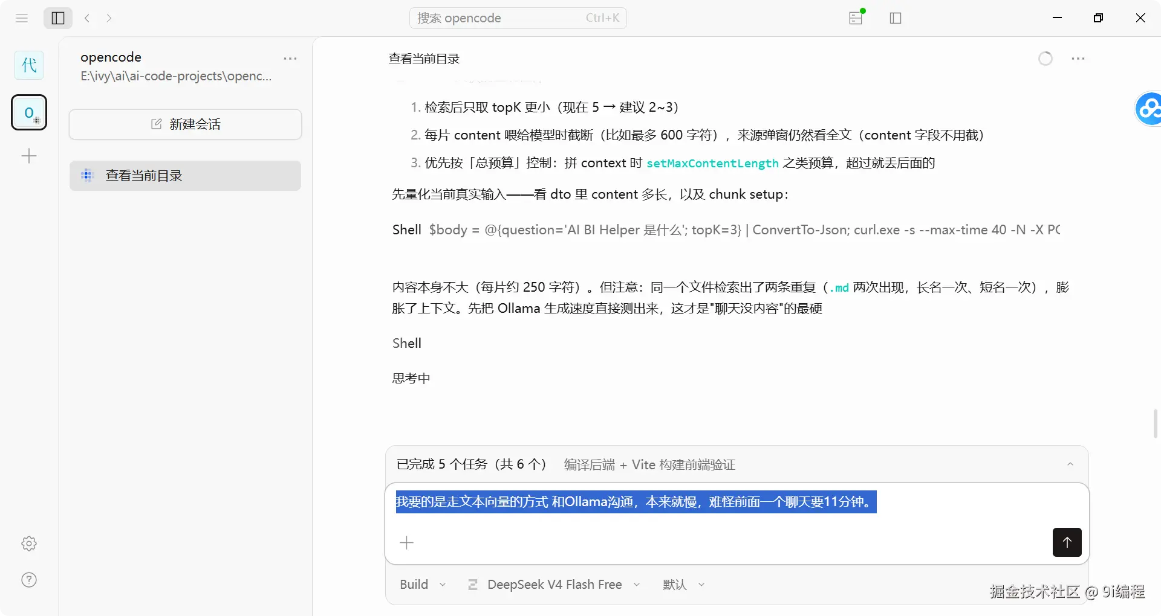Viewport: 1161px width, 616px height.
Task: Attach file with plus icon
Action: click(407, 543)
